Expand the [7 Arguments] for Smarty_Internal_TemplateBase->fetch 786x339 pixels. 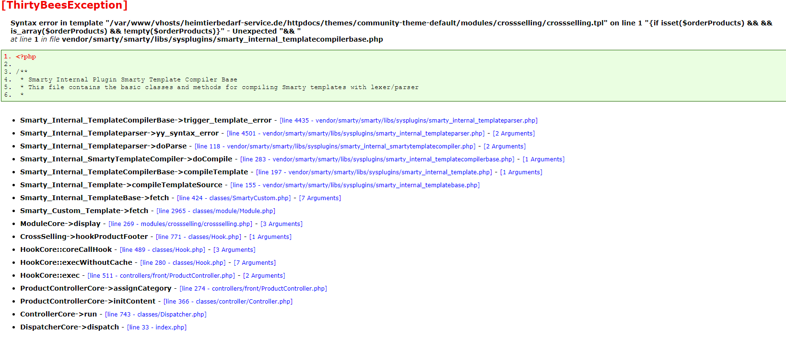coord(320,198)
